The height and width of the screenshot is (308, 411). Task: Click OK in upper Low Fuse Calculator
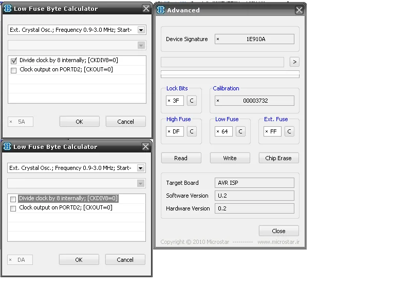point(80,122)
